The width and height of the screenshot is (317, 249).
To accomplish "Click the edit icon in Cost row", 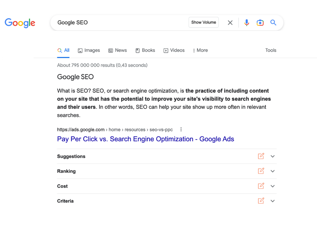I will [x=261, y=186].
